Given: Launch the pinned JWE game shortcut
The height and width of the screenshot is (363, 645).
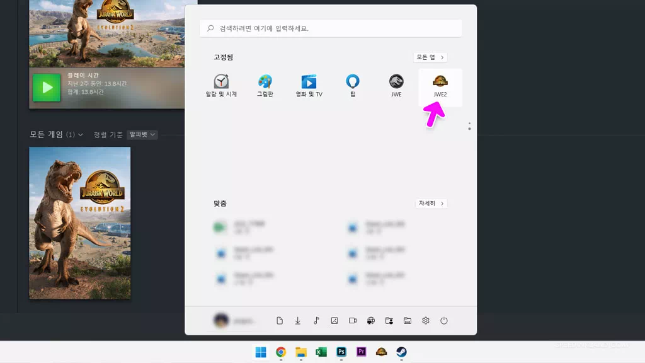Looking at the screenshot, I should coord(396,86).
